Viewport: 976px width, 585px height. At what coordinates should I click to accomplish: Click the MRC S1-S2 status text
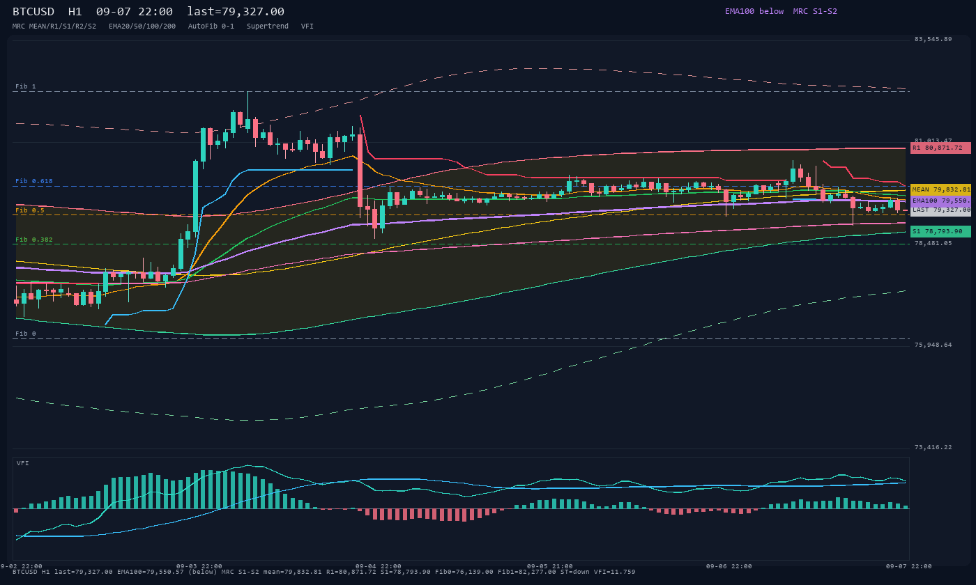pos(815,11)
